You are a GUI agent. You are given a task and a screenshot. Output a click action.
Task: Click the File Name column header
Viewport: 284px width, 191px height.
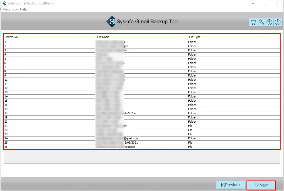(142, 37)
